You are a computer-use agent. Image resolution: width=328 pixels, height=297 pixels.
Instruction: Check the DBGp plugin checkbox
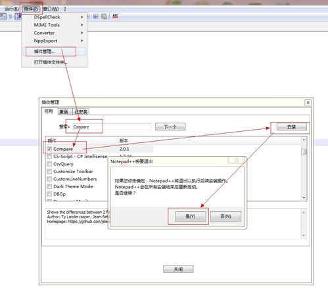(49, 194)
